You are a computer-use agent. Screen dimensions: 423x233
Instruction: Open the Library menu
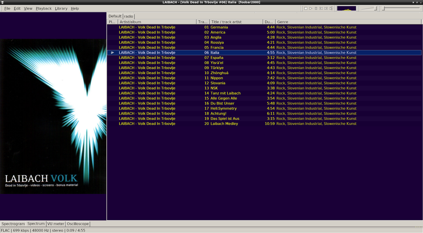click(61, 8)
